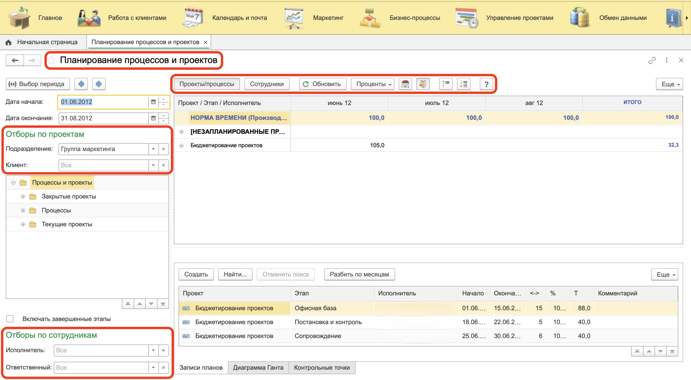Click the production calendar toolbar icon
Image resolution: width=691 pixels, height=380 pixels.
(405, 84)
